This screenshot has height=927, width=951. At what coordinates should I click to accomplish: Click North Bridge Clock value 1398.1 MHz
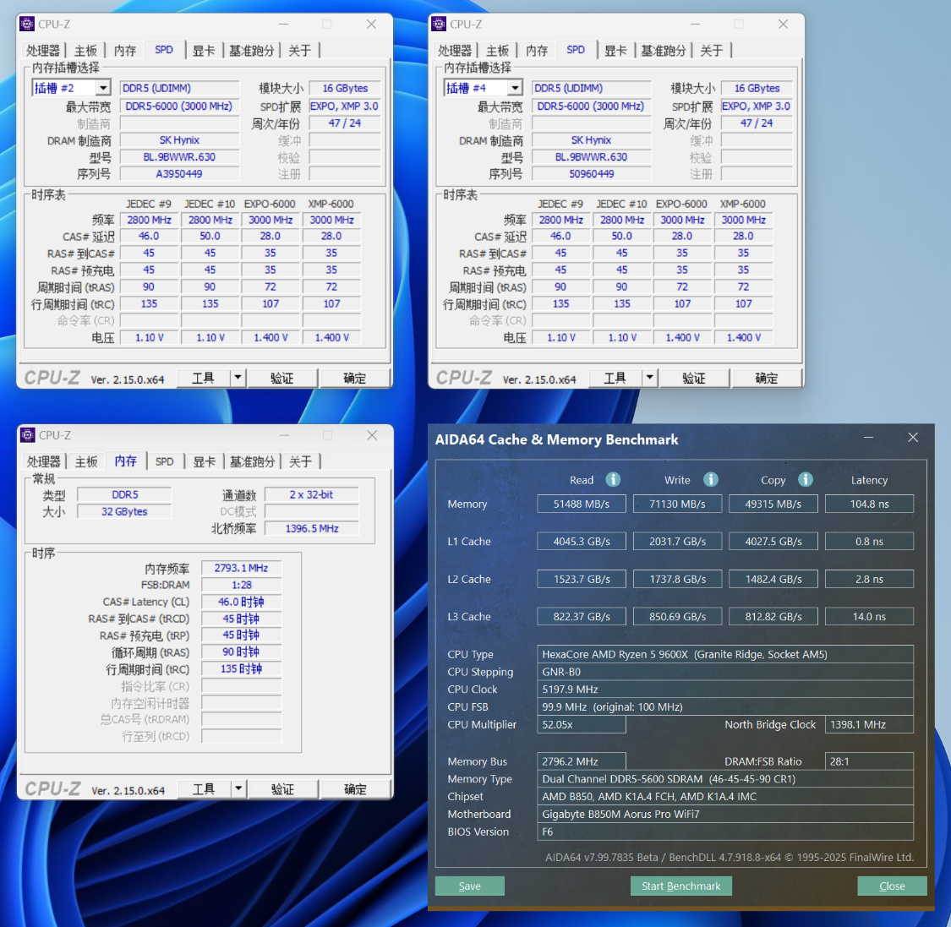click(x=869, y=724)
